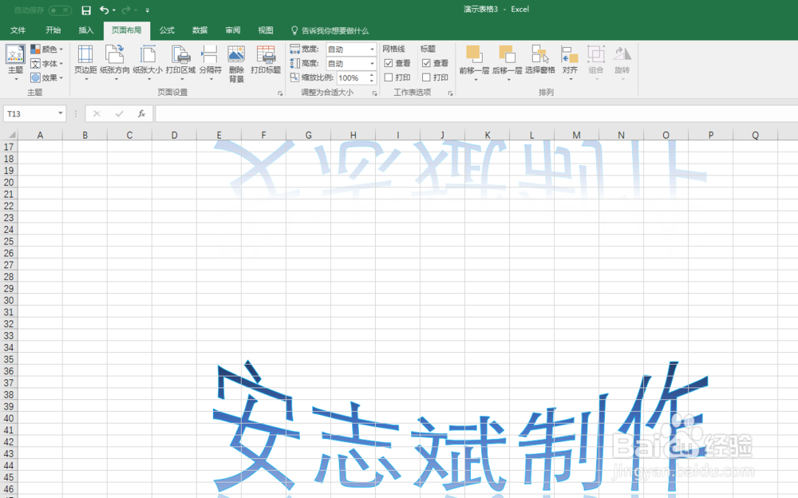Check Gridlines Print (网格线 打印) checkbox
The image size is (798, 498).
(389, 77)
